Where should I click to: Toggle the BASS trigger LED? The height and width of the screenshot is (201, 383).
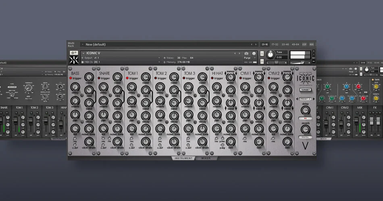click(71, 78)
